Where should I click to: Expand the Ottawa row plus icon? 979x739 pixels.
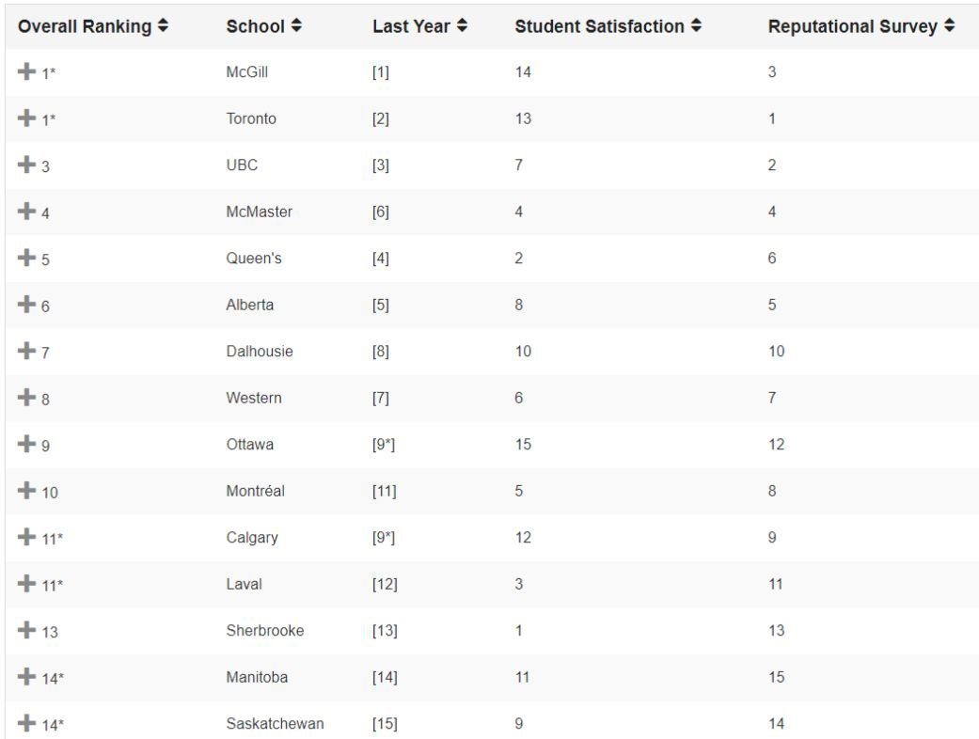(x=26, y=444)
